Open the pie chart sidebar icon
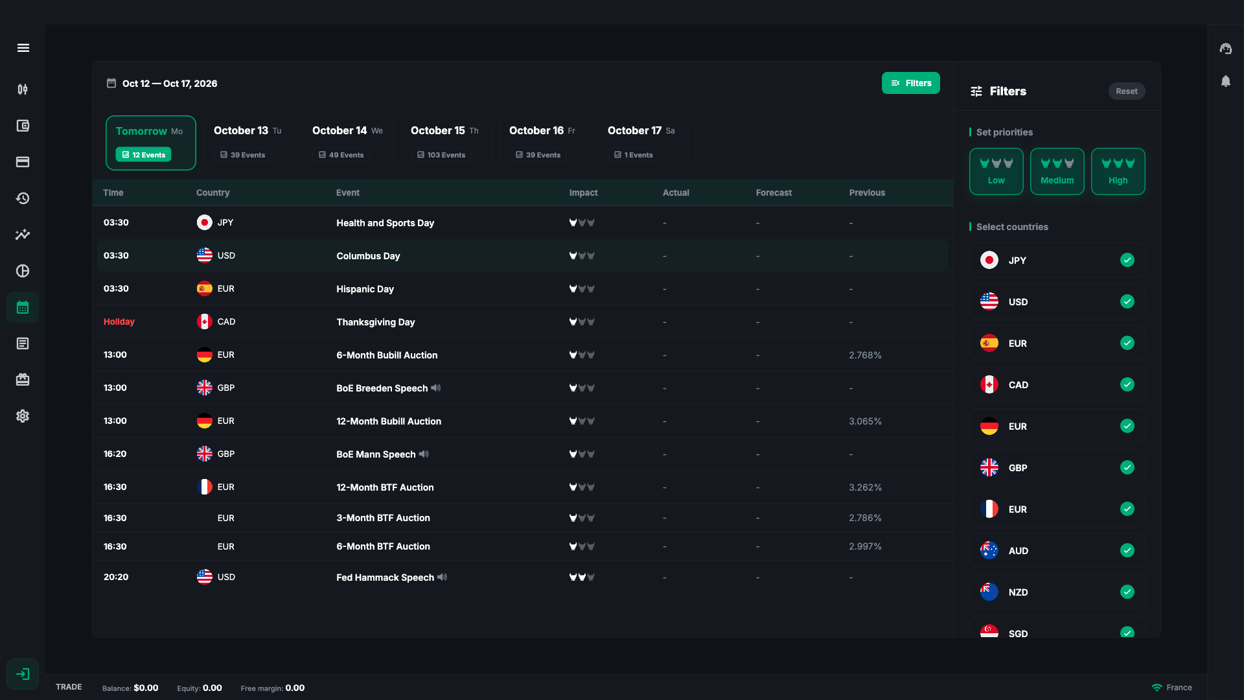 tap(23, 271)
